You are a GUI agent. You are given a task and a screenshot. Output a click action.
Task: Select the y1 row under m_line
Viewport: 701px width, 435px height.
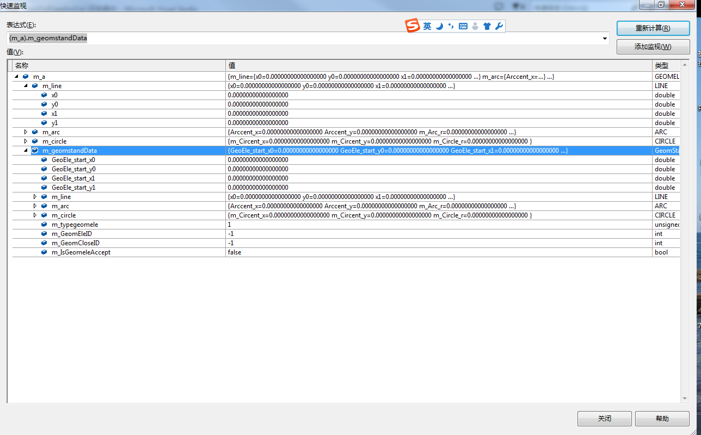(x=346, y=123)
